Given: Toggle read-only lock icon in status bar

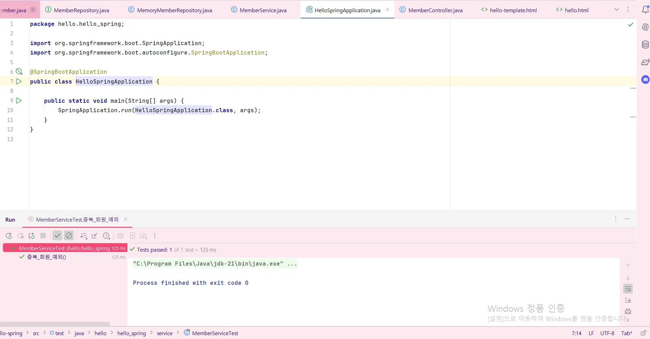Looking at the screenshot, I should click(x=643, y=333).
